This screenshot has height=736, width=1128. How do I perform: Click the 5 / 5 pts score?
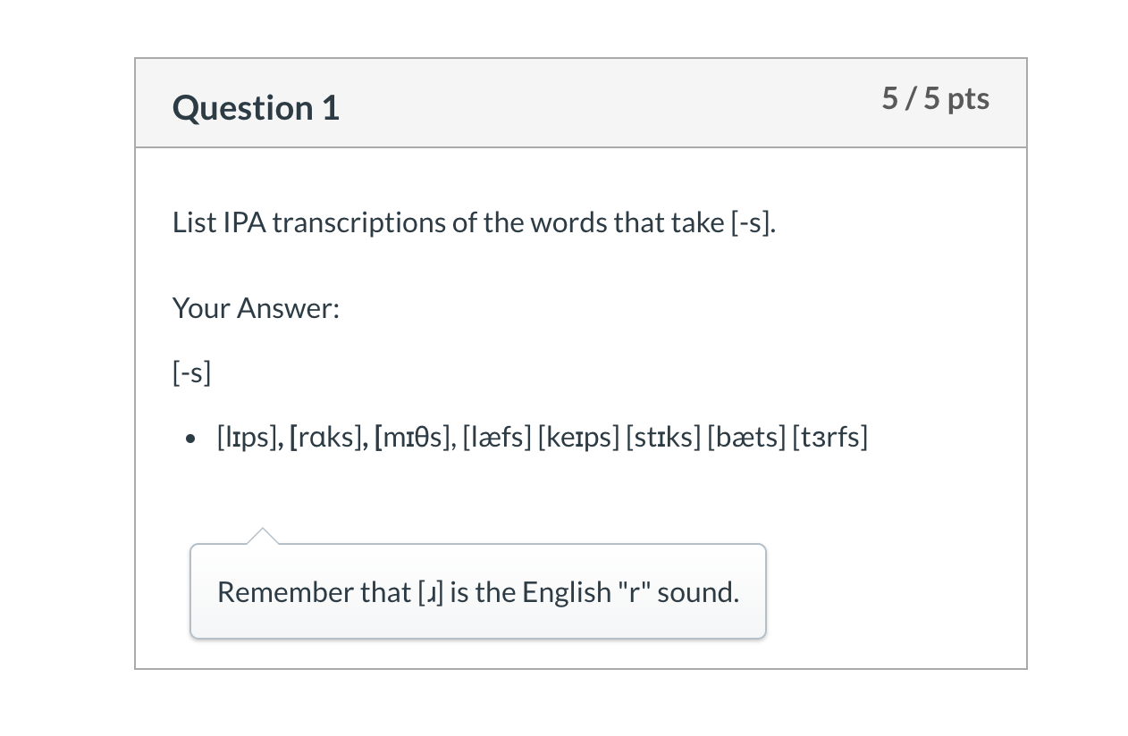(x=936, y=98)
